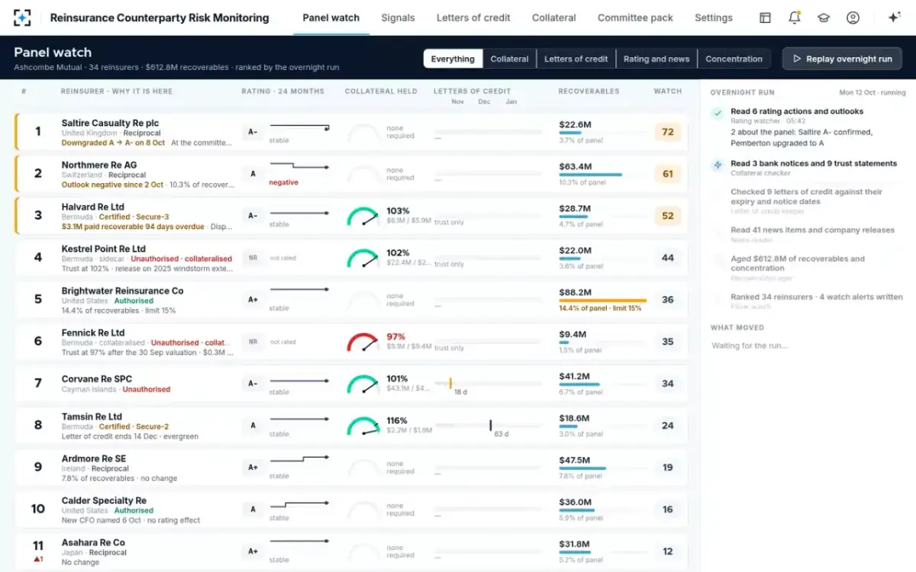
Task: Click "Outlook negative since 2 Oct" text
Action: point(113,185)
